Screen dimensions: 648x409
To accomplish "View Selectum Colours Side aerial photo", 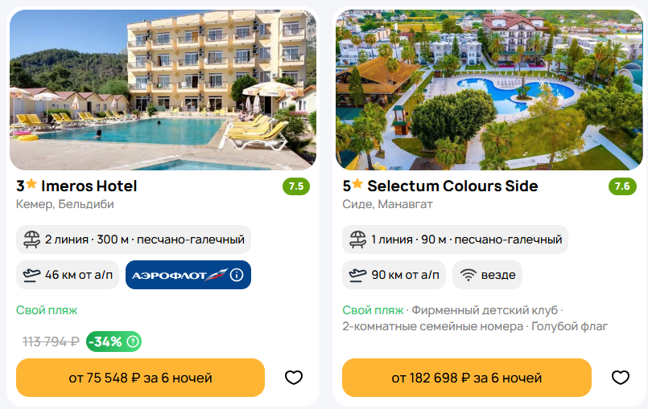I will 489,90.
